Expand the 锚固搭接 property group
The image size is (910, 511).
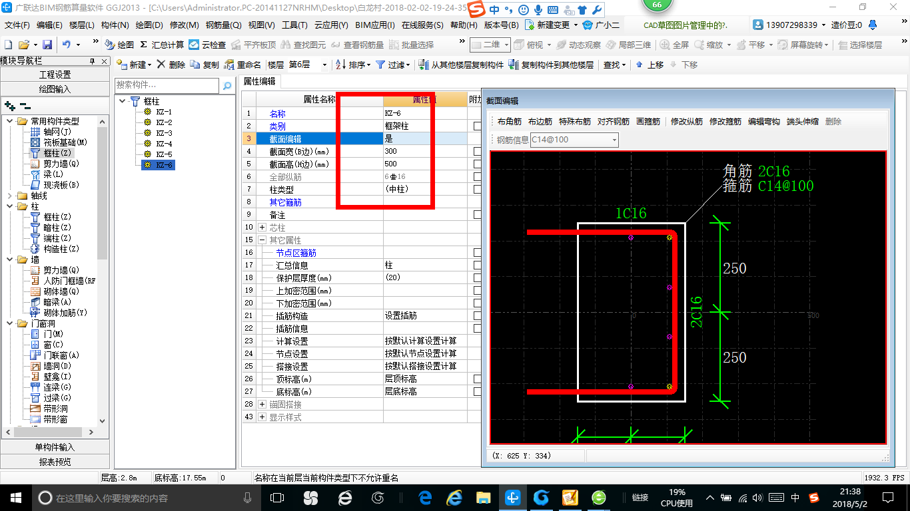click(x=262, y=405)
